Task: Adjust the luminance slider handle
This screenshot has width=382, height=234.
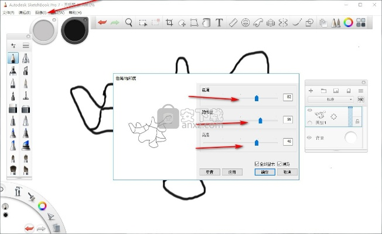Action: point(257,143)
